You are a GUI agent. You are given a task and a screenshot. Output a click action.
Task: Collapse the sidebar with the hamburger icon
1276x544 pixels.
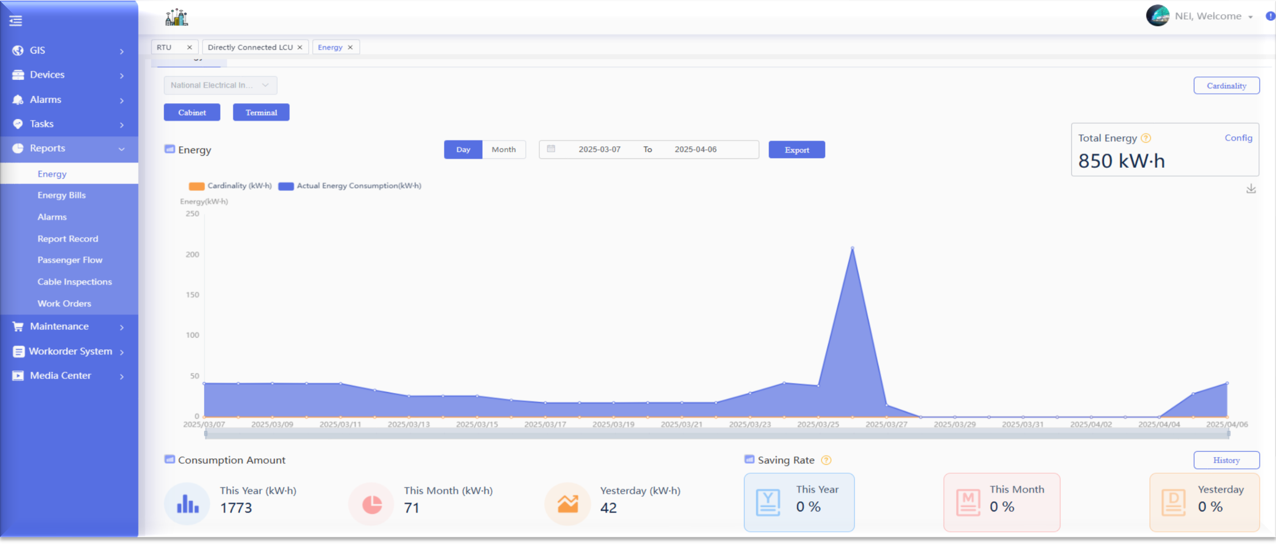[16, 21]
